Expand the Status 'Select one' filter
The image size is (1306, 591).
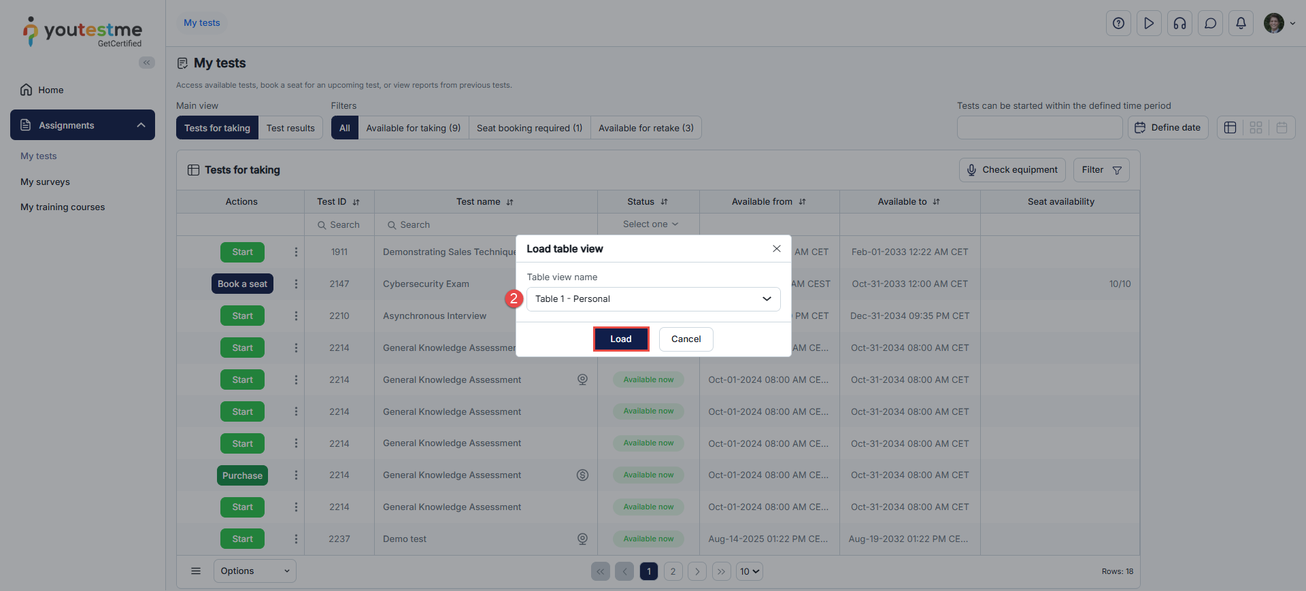click(650, 224)
